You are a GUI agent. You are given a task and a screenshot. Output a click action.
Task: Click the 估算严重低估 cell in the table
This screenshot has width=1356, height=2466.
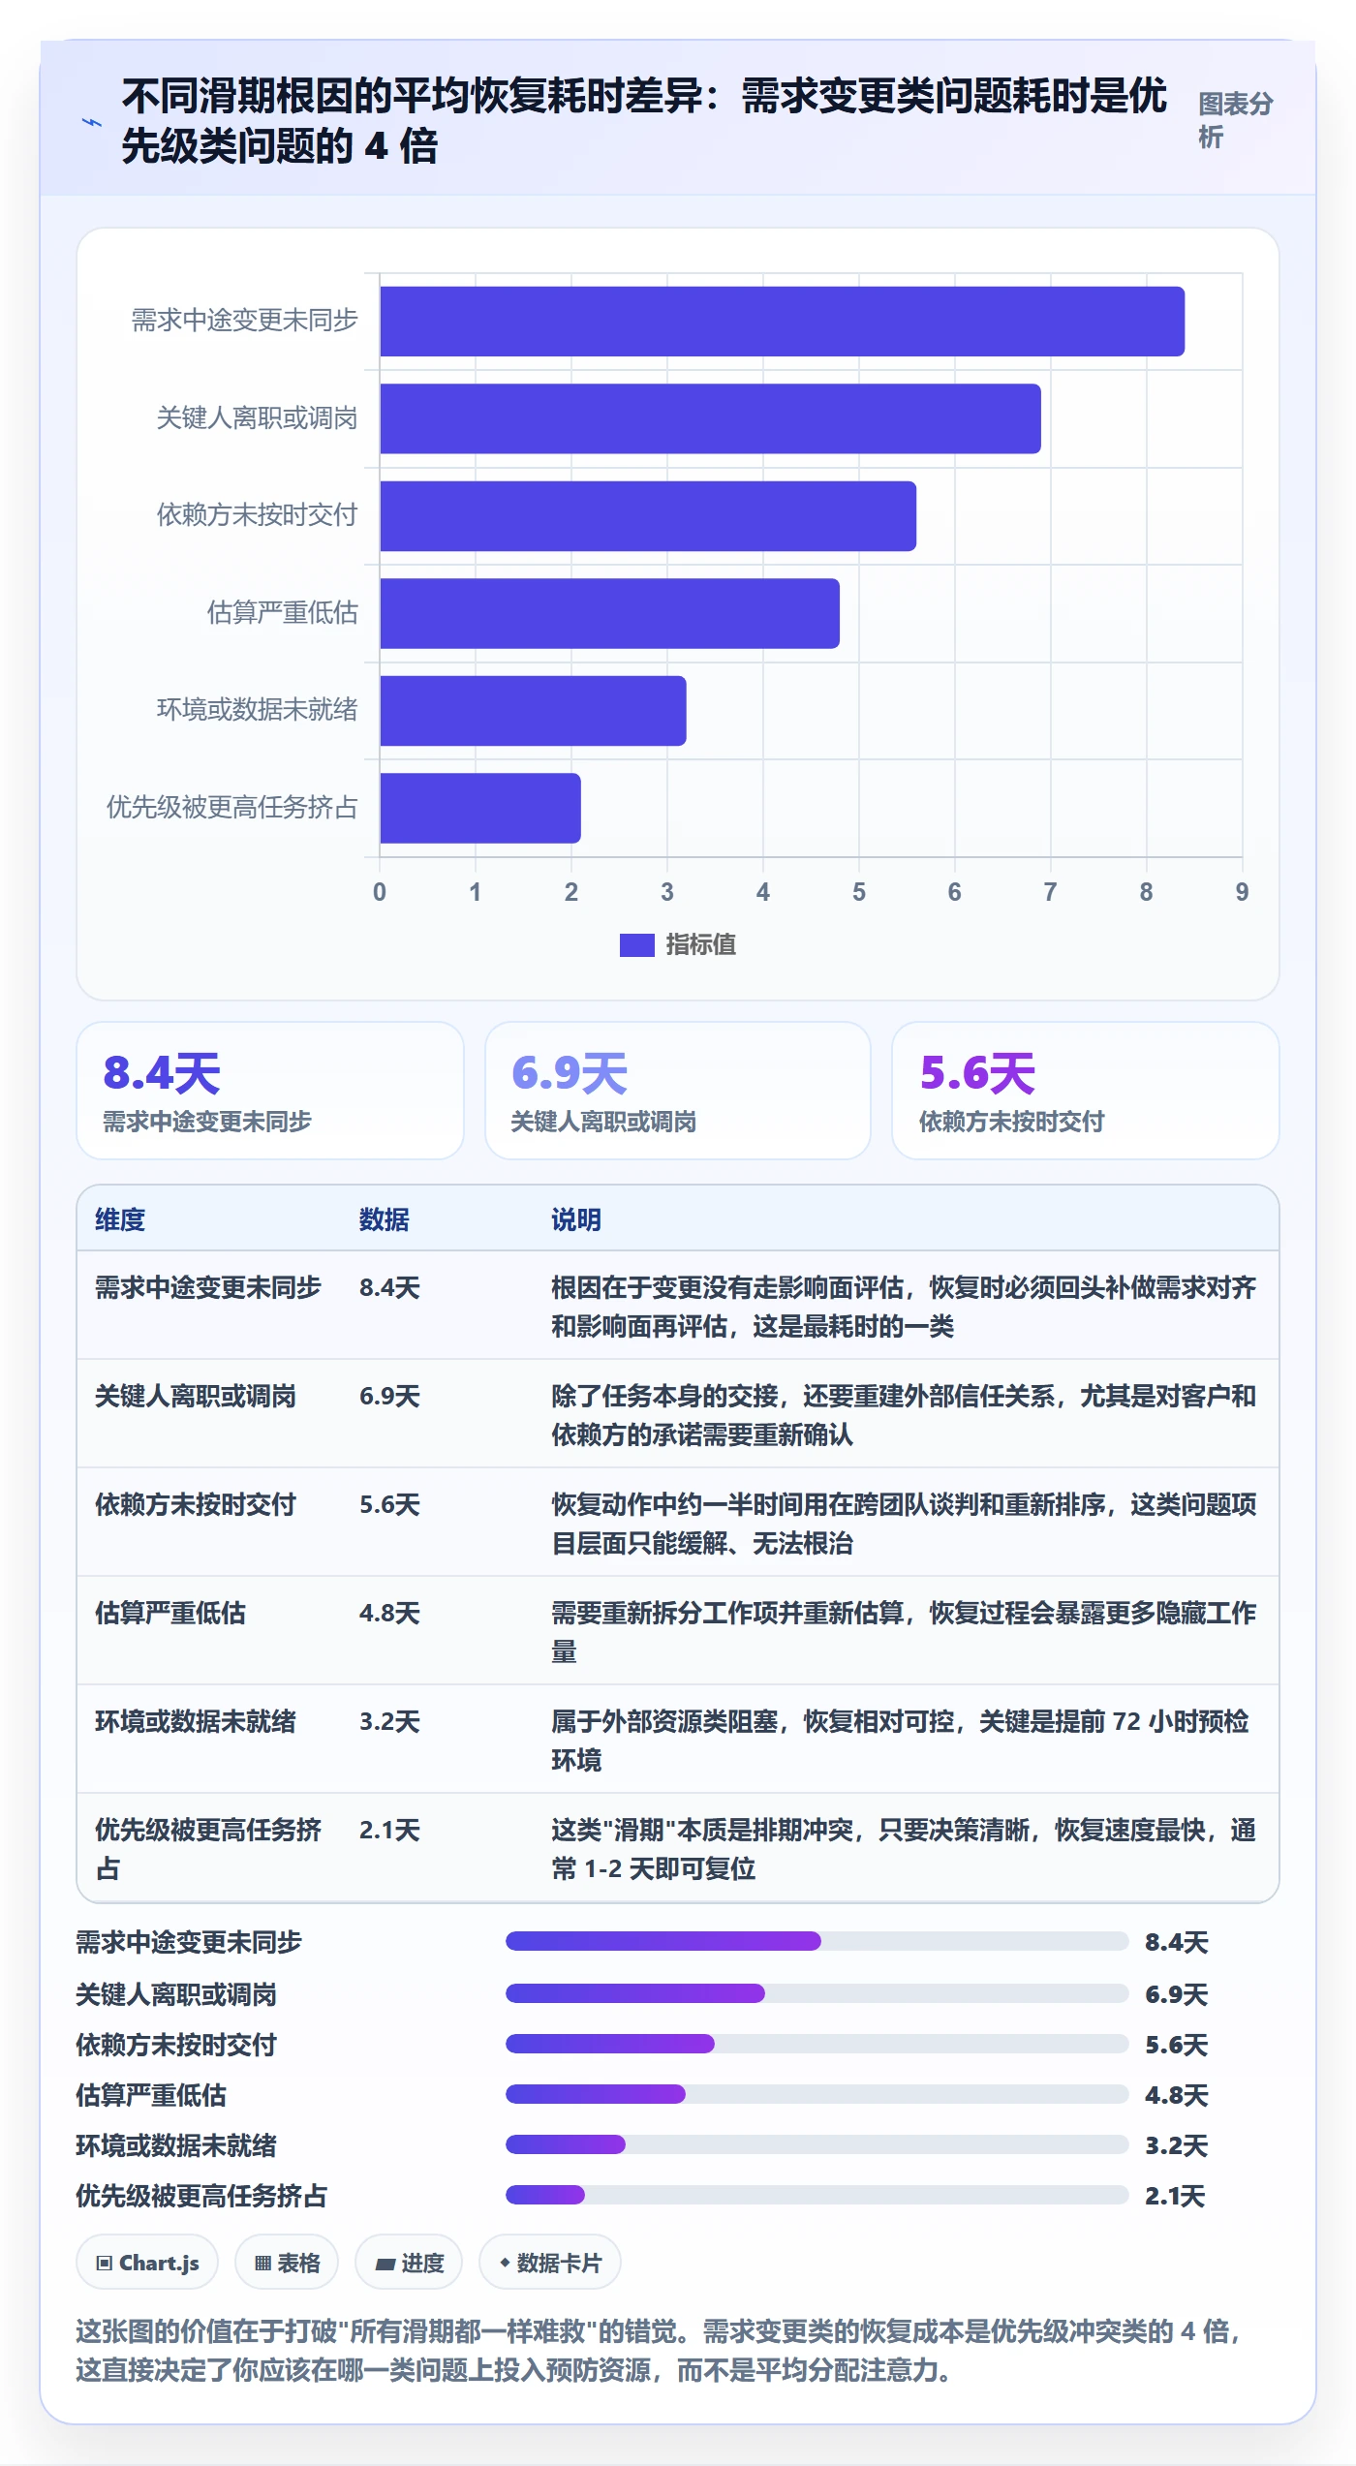pyautogui.click(x=170, y=1613)
